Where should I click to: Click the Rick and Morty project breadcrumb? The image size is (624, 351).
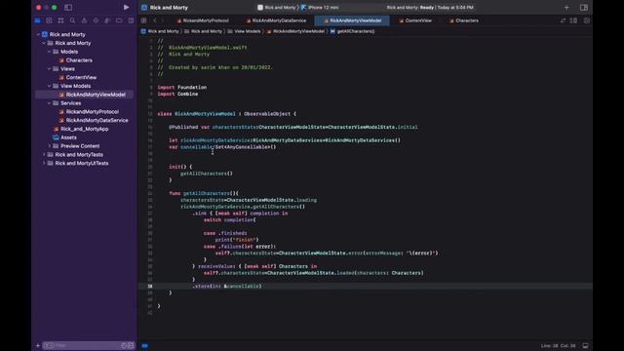click(160, 31)
